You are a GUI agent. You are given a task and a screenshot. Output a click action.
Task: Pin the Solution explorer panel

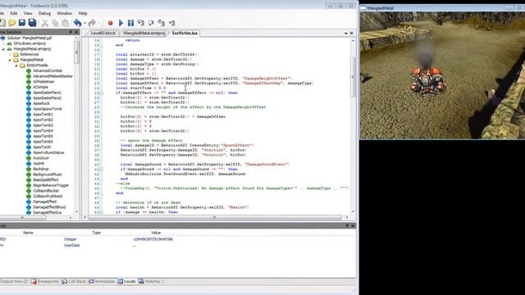(x=71, y=32)
